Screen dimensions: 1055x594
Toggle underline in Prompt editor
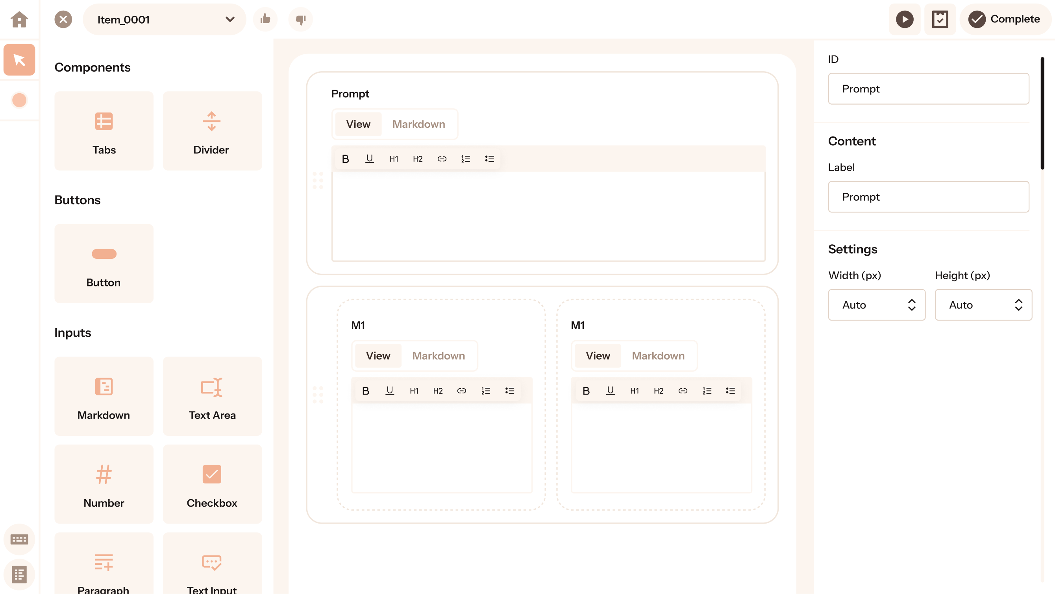[369, 159]
